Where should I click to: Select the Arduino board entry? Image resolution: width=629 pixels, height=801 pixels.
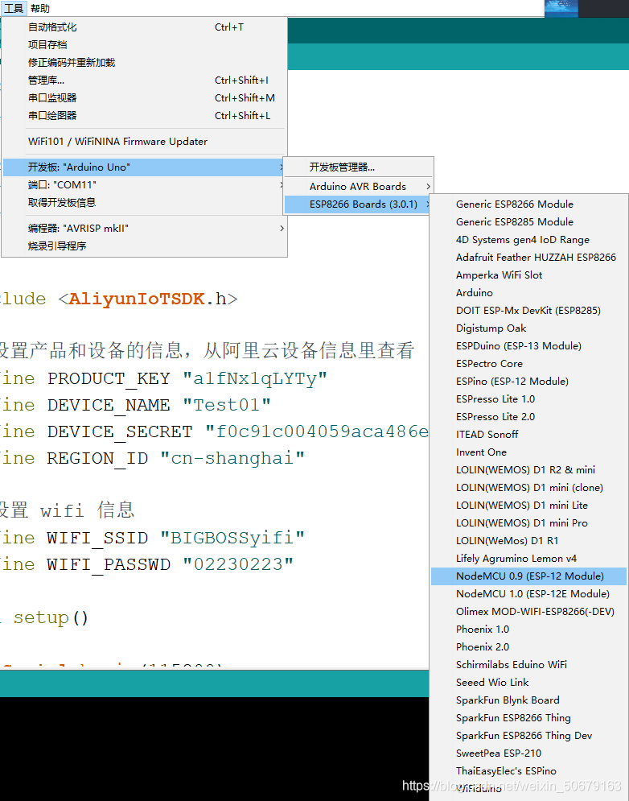(529, 293)
